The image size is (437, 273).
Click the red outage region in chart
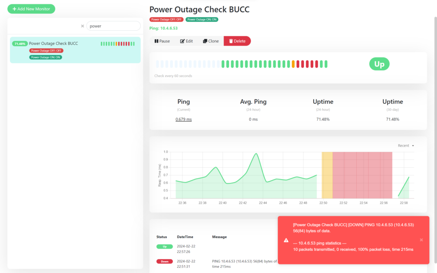362,175
